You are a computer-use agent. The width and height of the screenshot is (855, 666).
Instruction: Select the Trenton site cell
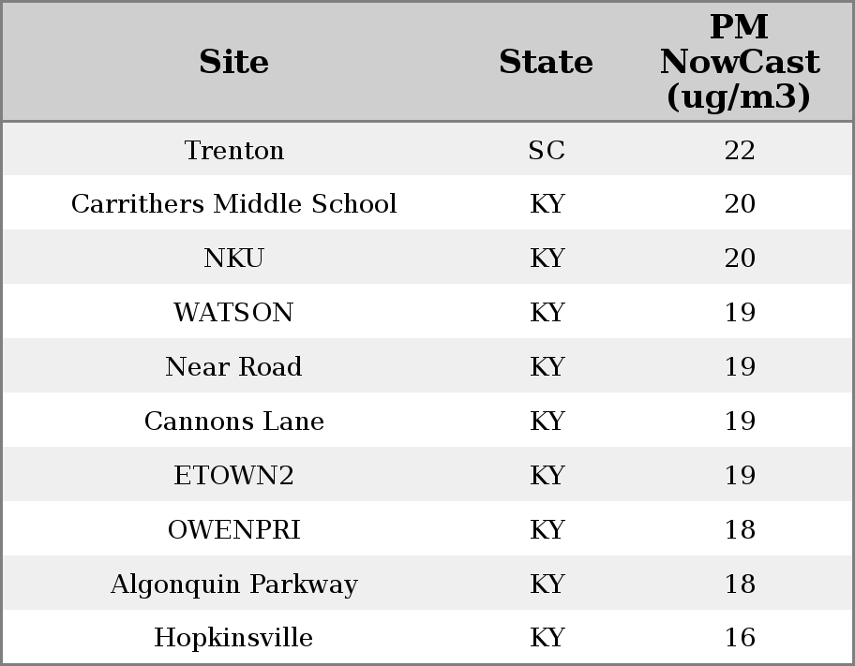[x=233, y=150]
